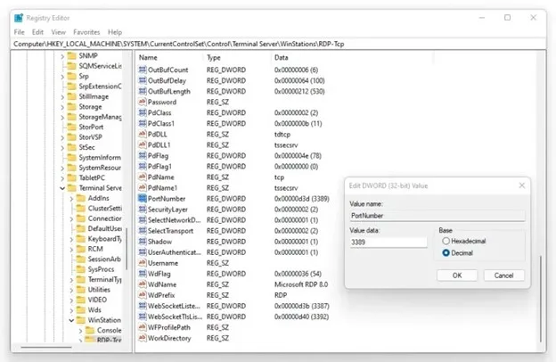Click the PdName1 string value icon
Screen dimensions: 556x362
click(143, 188)
